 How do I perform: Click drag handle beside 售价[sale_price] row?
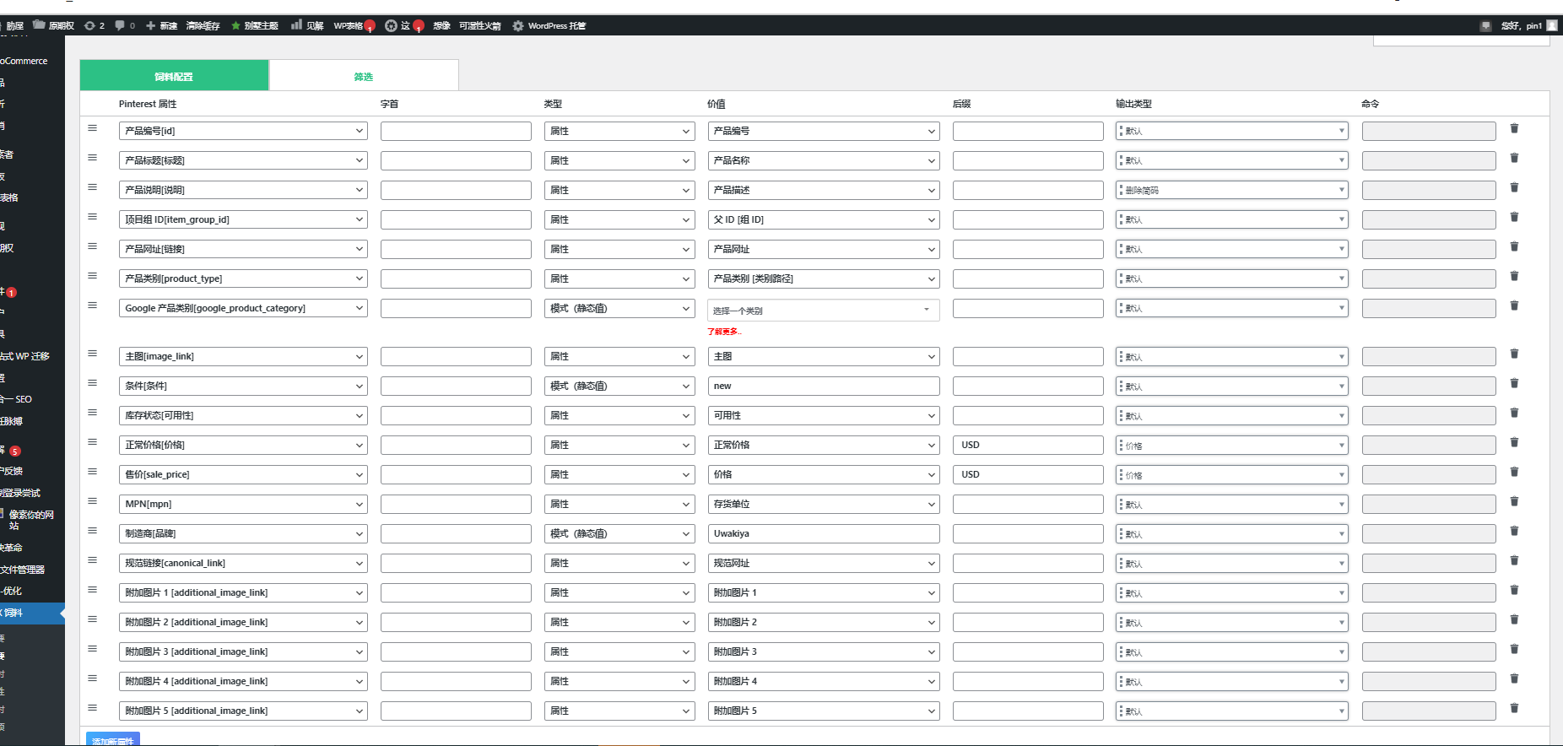click(x=93, y=472)
